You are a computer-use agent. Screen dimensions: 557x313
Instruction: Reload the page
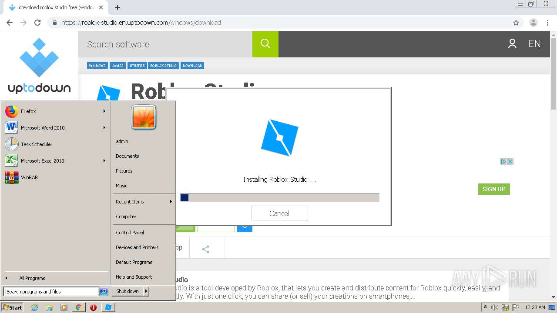tap(37, 23)
